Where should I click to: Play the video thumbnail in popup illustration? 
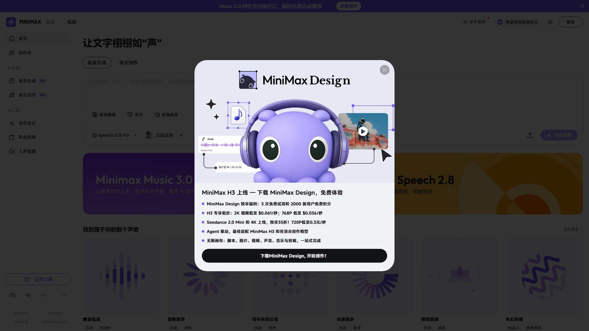(363, 131)
